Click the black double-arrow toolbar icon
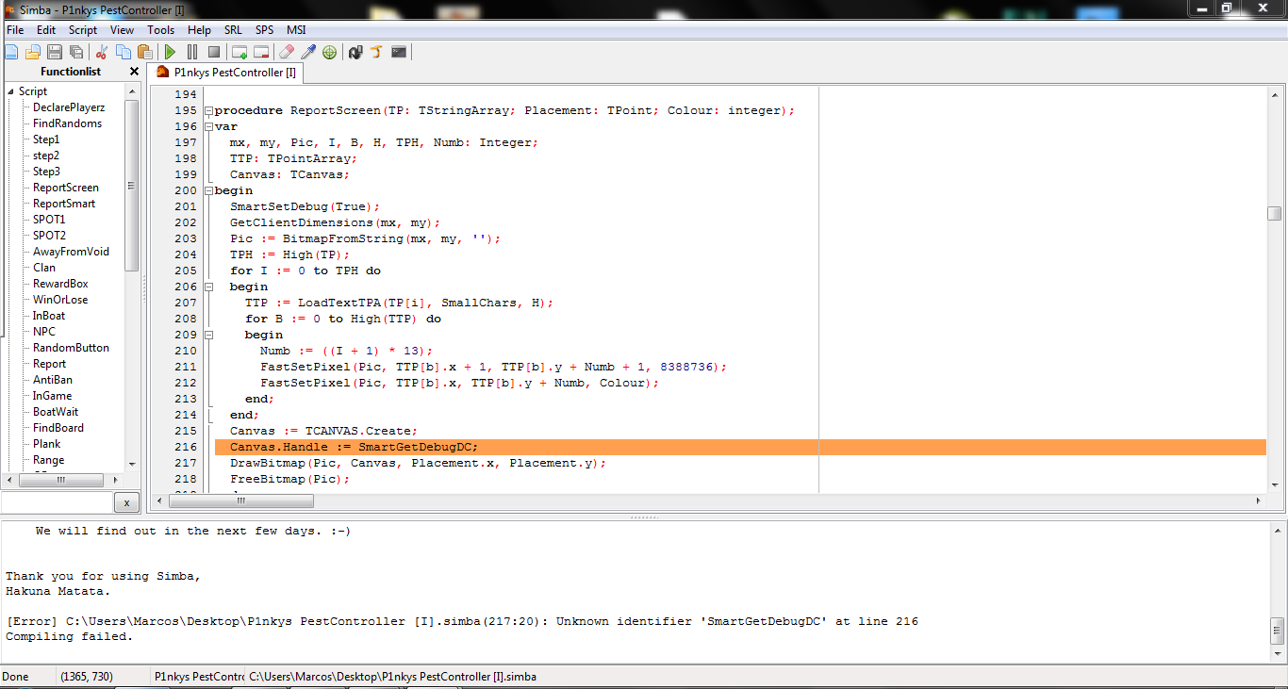This screenshot has width=1288, height=689. [x=355, y=52]
